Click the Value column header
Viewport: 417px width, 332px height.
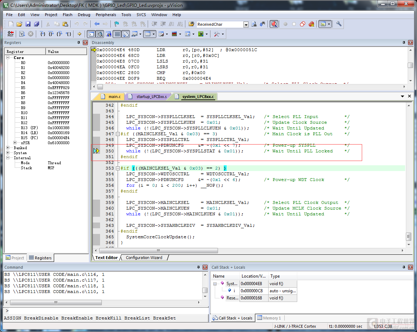point(66,52)
